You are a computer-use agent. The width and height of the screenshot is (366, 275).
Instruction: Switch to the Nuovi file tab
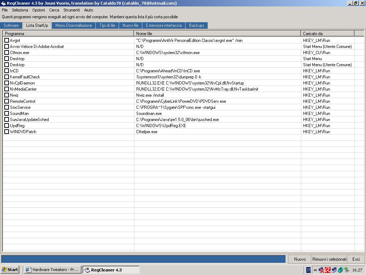click(130, 25)
